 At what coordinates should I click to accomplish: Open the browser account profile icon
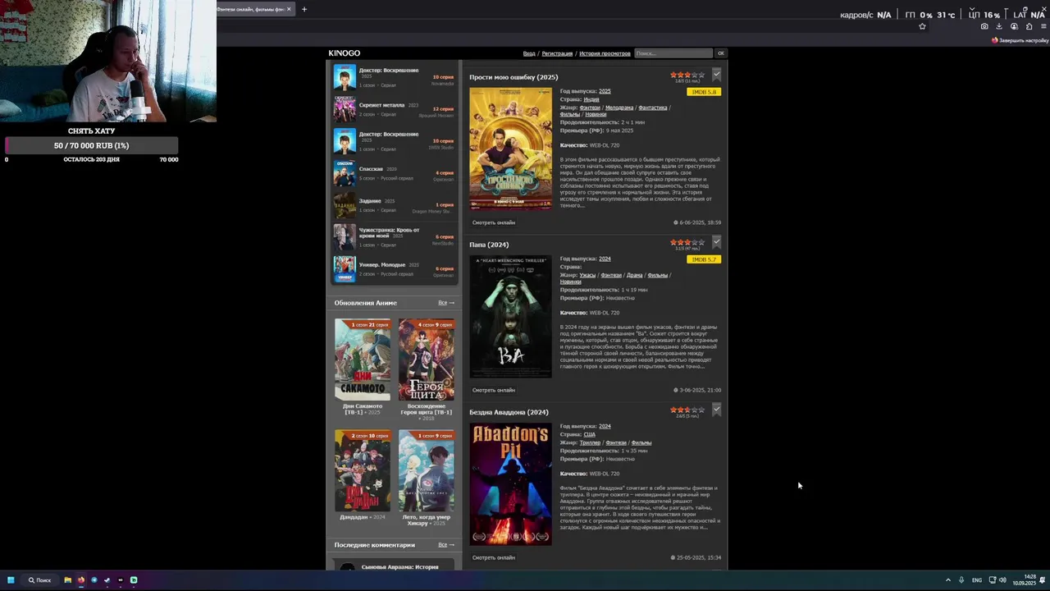point(1014,26)
